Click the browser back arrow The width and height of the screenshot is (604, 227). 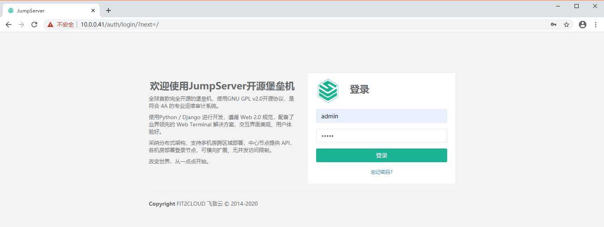pos(8,25)
